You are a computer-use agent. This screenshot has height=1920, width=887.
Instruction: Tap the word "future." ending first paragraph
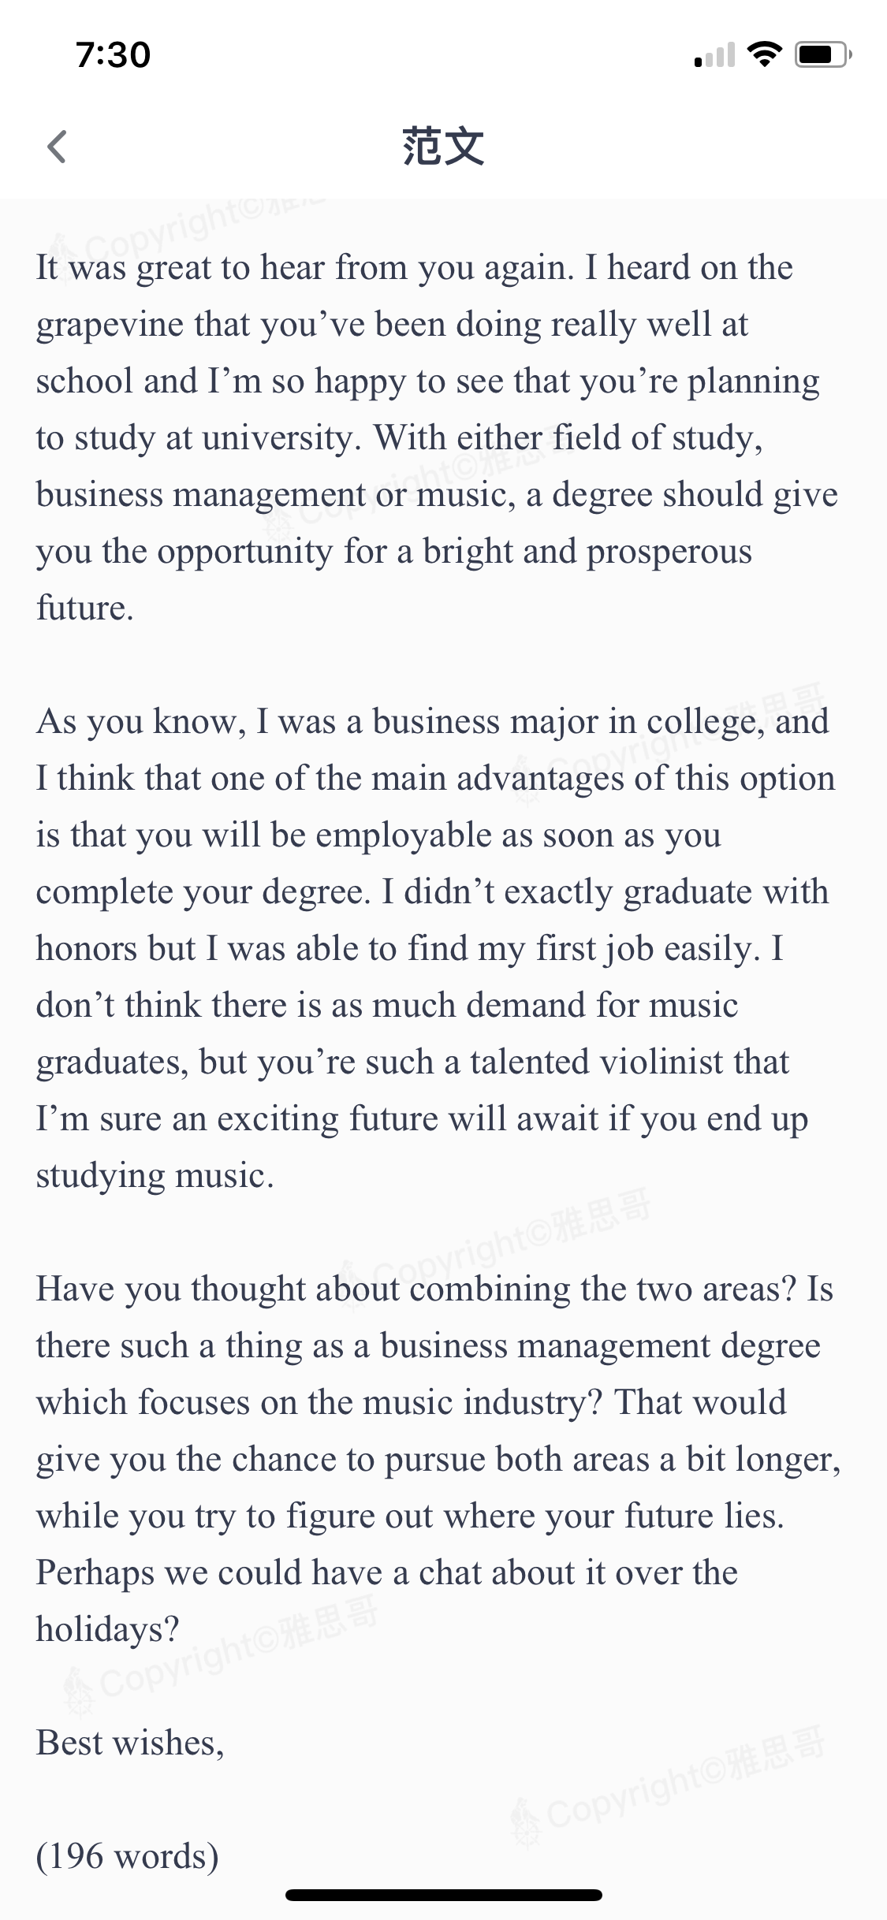pyautogui.click(x=85, y=608)
